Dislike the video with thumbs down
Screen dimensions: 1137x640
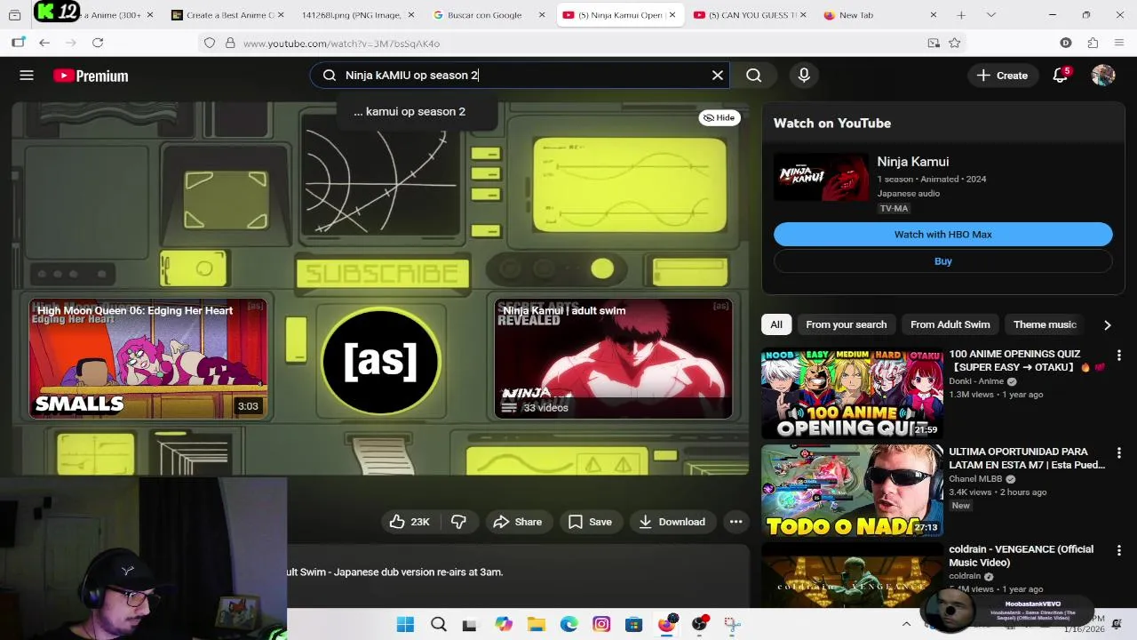coord(459,522)
